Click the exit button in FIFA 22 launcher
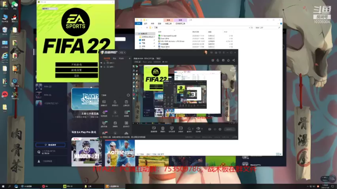Screen dimensions: 337x189 (x=77, y=76)
